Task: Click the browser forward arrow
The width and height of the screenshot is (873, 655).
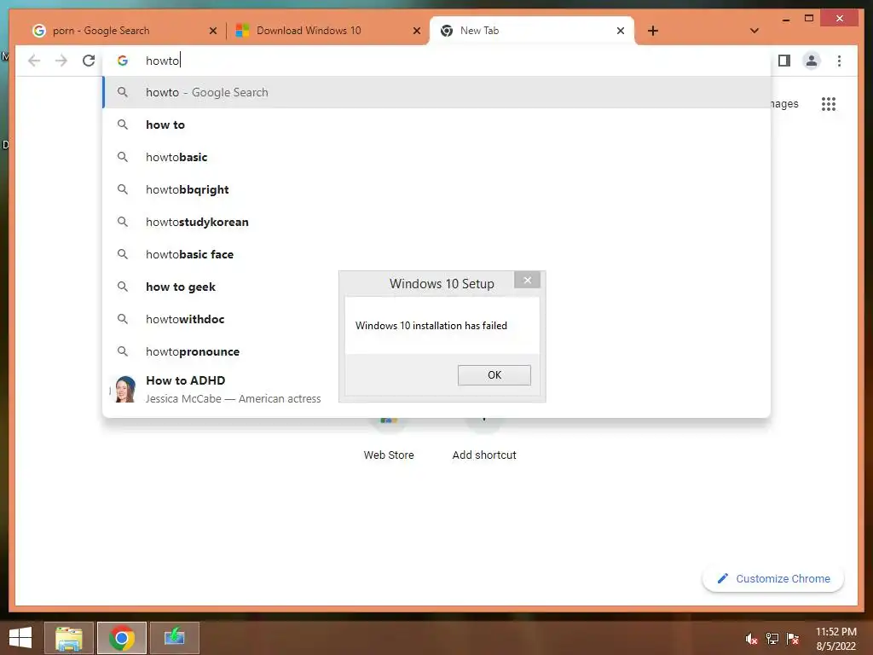Action: pos(61,61)
